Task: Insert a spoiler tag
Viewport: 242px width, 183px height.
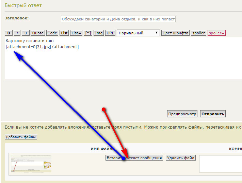Action: point(198,33)
